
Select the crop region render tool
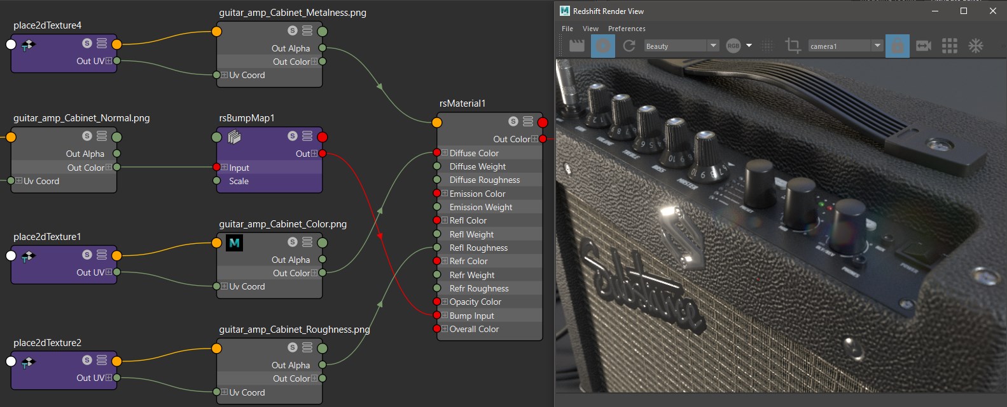pos(793,46)
